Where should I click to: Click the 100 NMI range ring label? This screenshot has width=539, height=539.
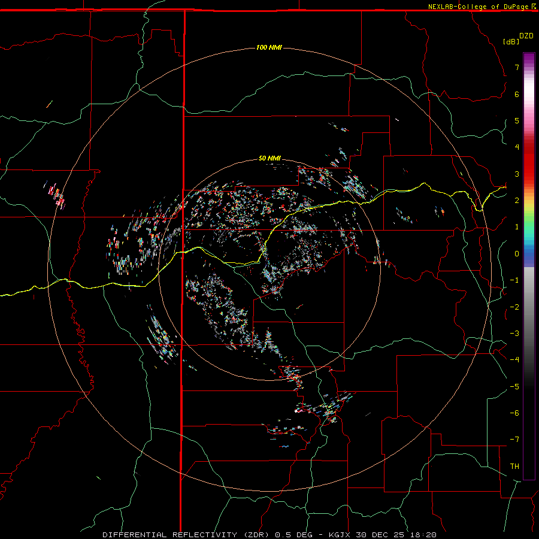point(269,47)
